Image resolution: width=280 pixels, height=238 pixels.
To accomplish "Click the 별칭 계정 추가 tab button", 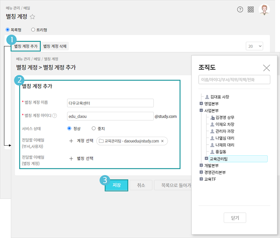I will [26, 46].
